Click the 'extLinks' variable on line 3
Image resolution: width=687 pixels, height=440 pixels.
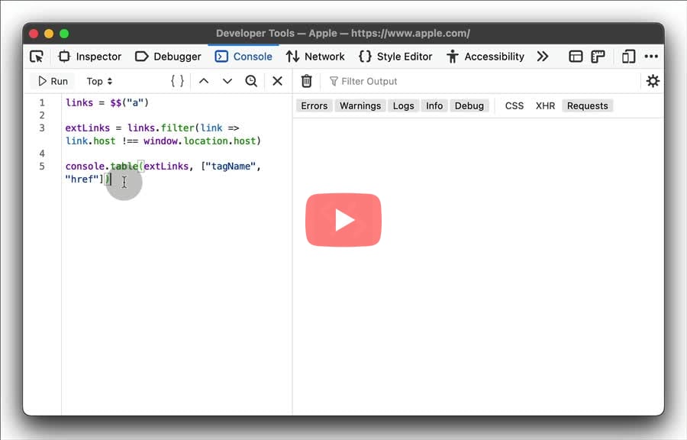[88, 128]
